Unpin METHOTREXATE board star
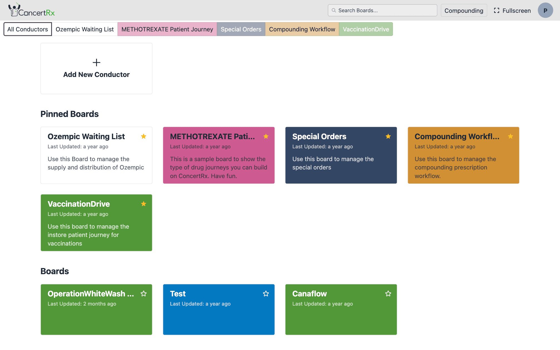 266,136
